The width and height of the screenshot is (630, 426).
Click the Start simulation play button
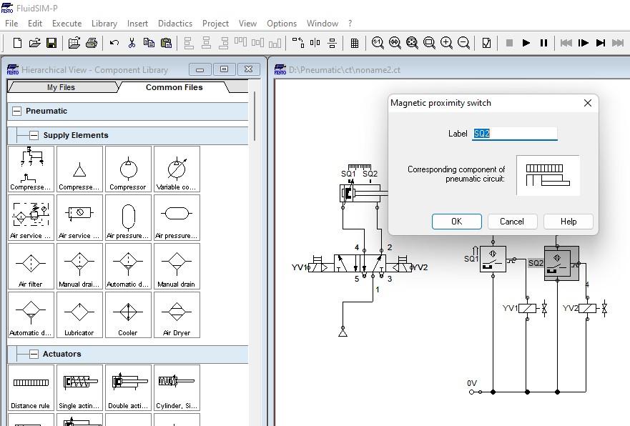(526, 43)
